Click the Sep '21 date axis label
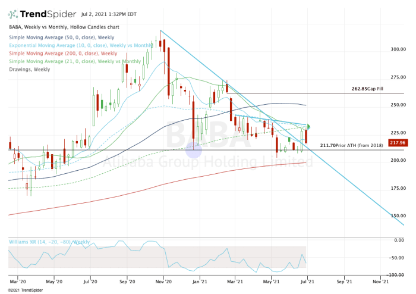Image resolution: width=416 pixels, height=294 pixels. point(344,282)
